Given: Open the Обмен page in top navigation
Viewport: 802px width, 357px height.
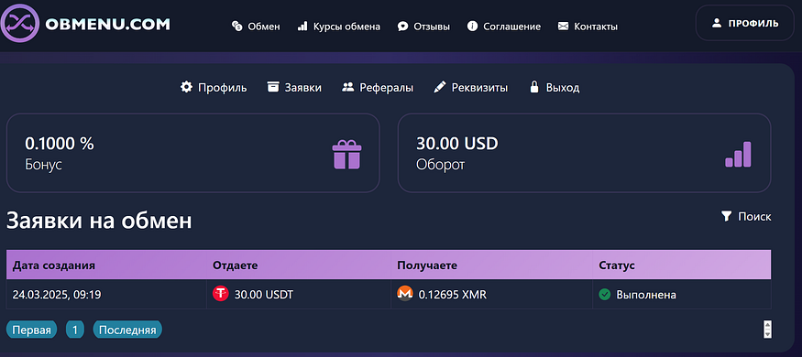Looking at the screenshot, I should [256, 27].
